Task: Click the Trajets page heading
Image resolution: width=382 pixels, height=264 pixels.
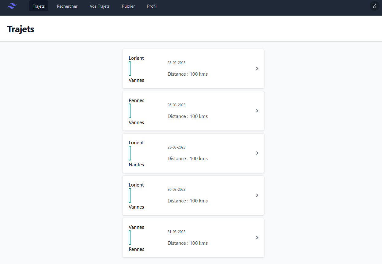Action: pyautogui.click(x=21, y=29)
